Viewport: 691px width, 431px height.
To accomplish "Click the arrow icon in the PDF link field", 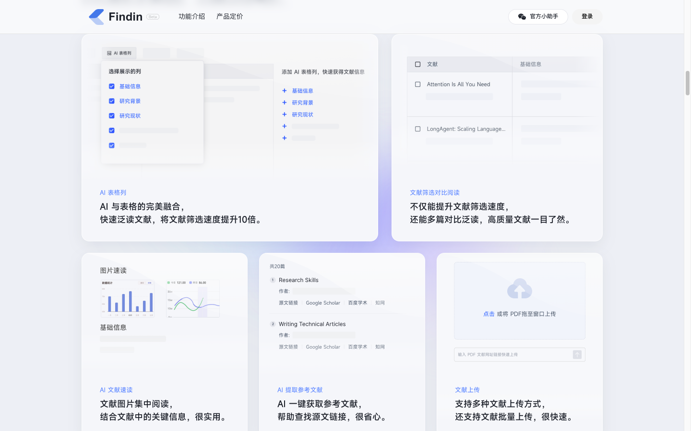I will tap(577, 354).
